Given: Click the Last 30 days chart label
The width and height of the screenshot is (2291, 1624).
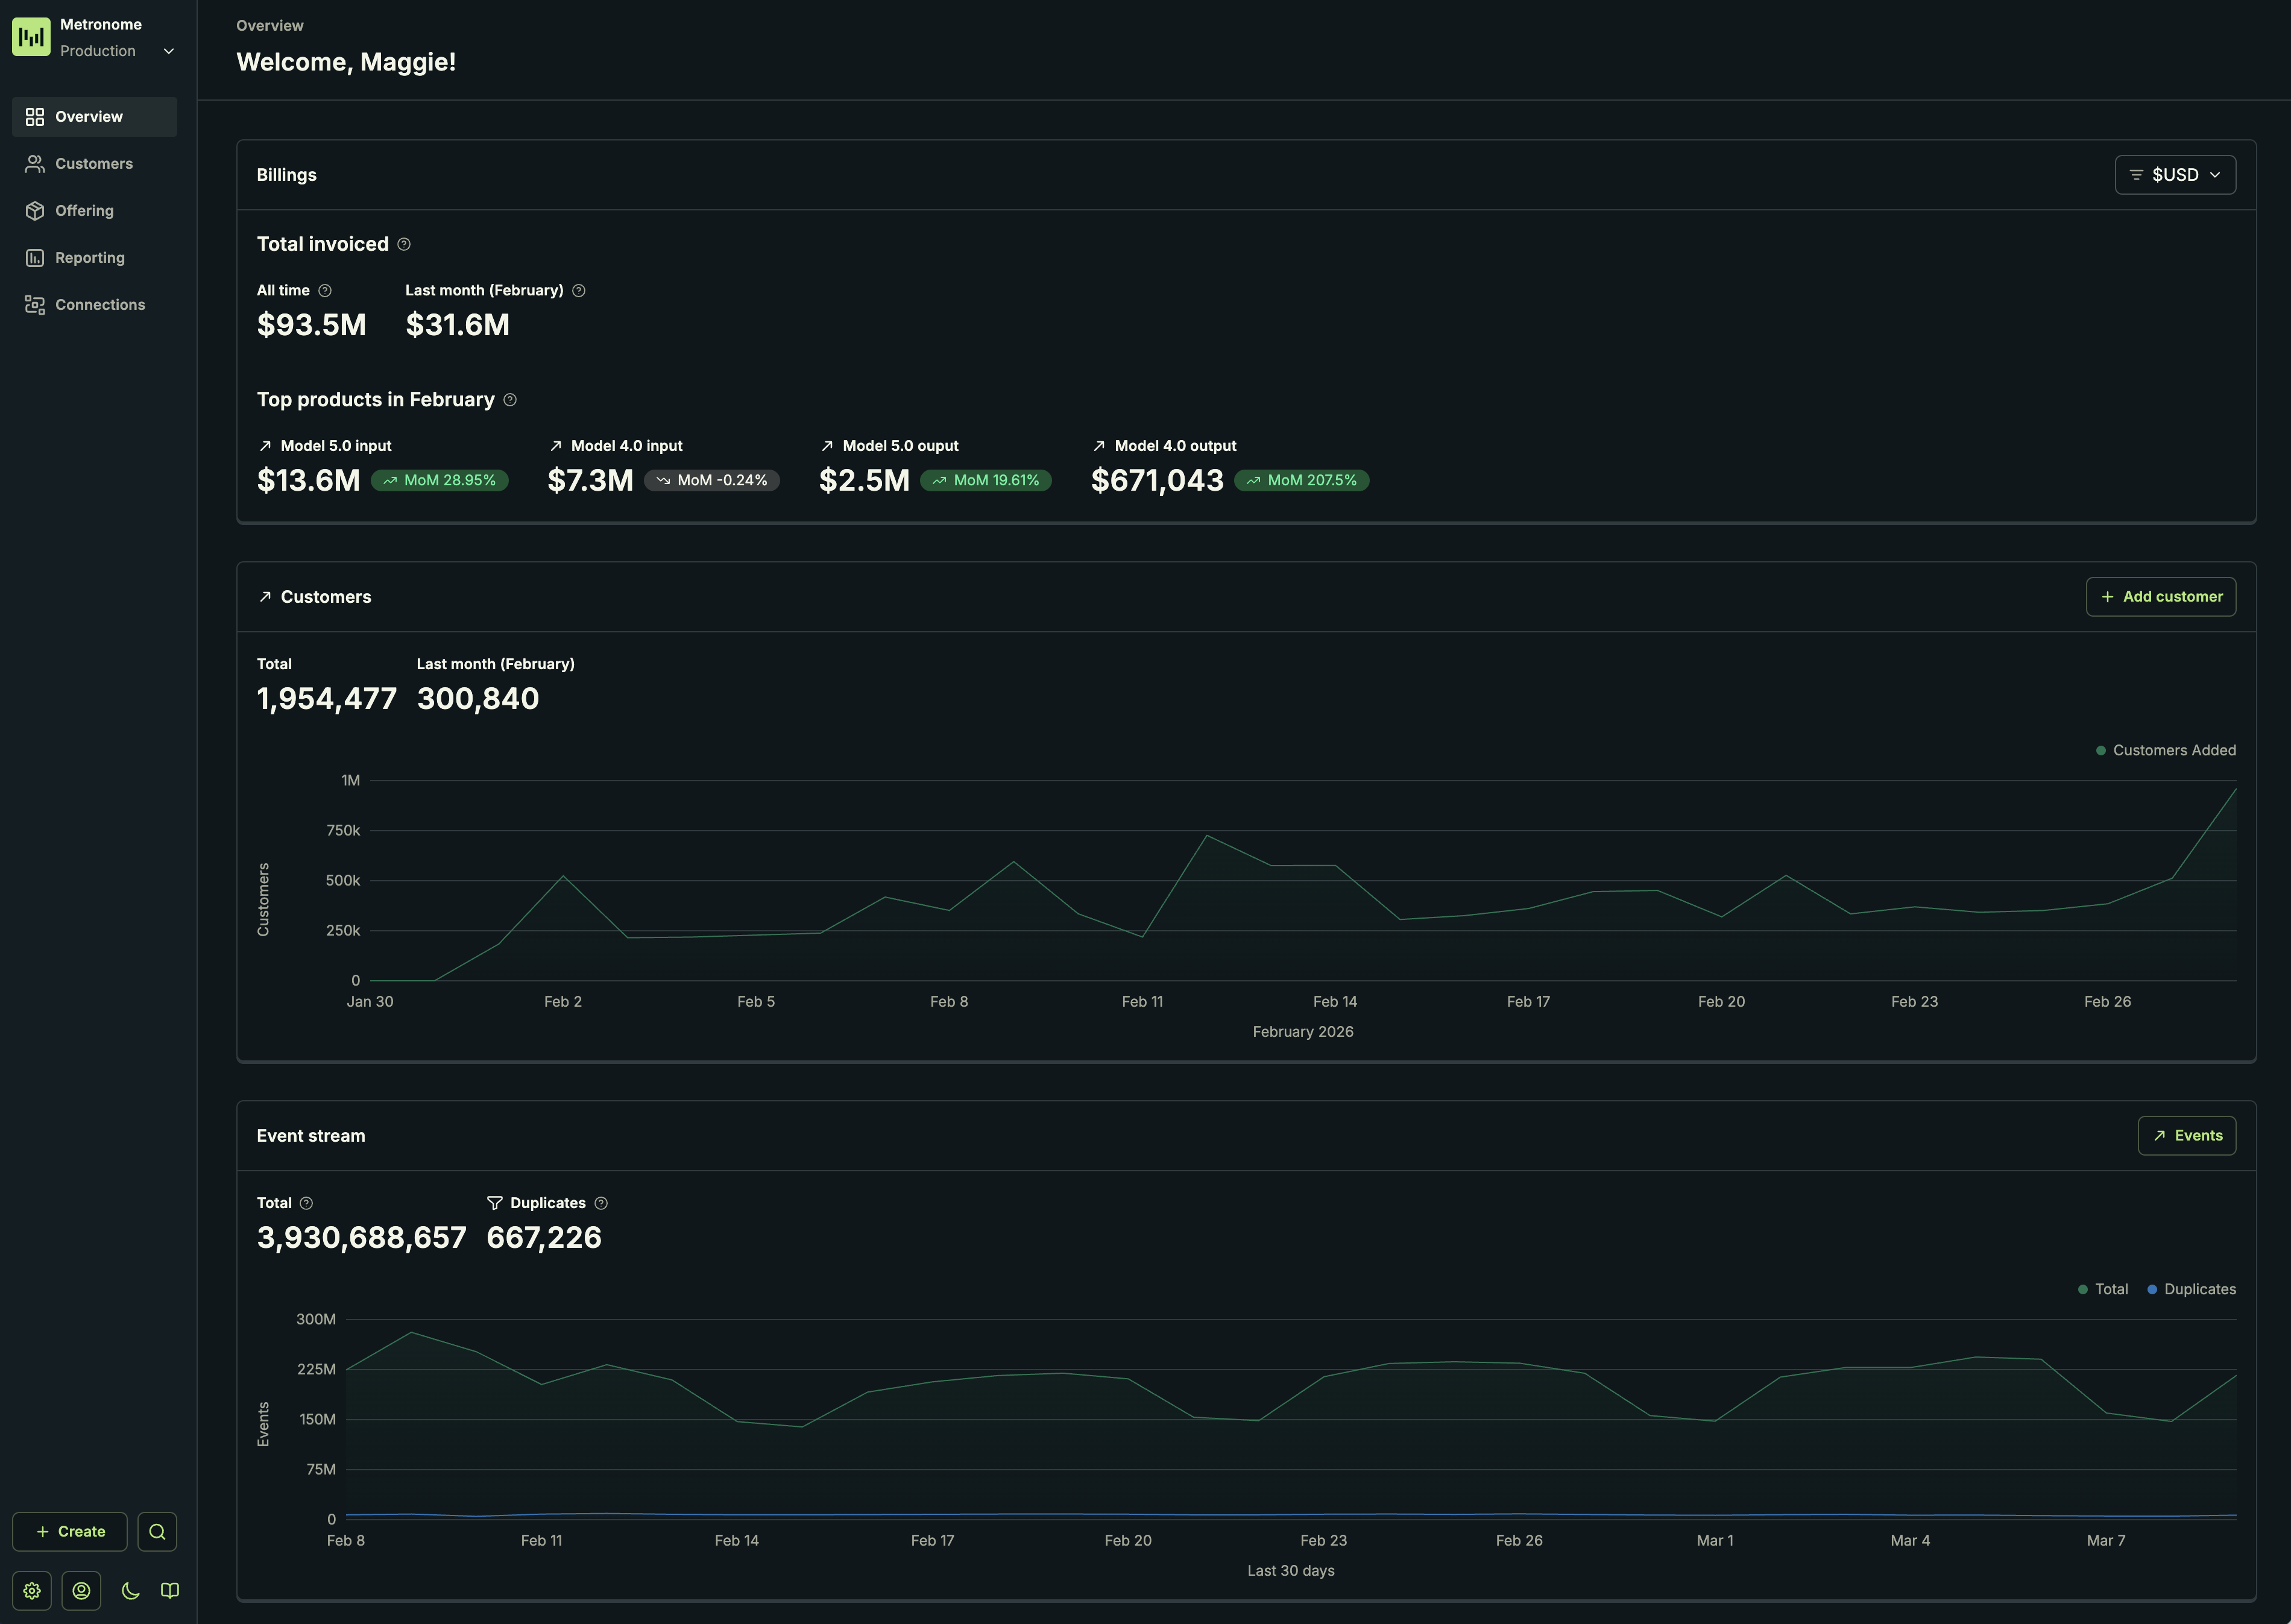Looking at the screenshot, I should pos(1291,1571).
